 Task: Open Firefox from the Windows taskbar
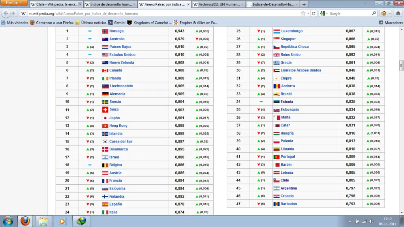pyautogui.click(x=25, y=221)
